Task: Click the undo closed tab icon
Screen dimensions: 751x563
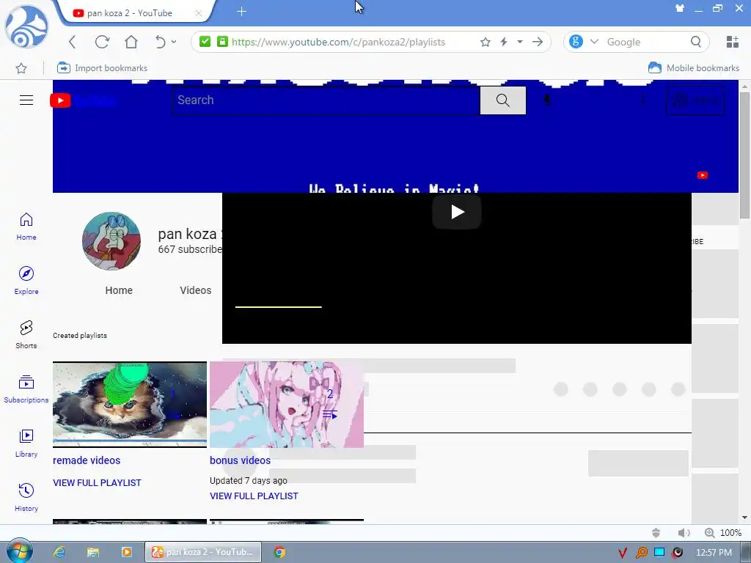Action: point(160,42)
